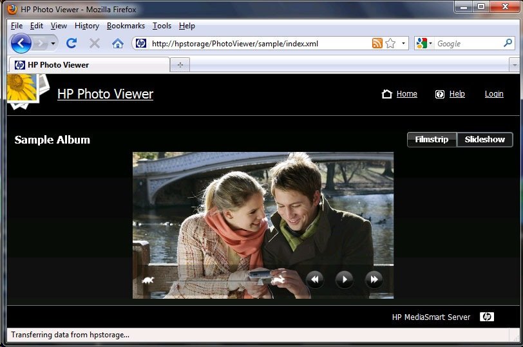Switch to Filmstrip view
Image resolution: width=523 pixels, height=347 pixels.
coord(432,139)
